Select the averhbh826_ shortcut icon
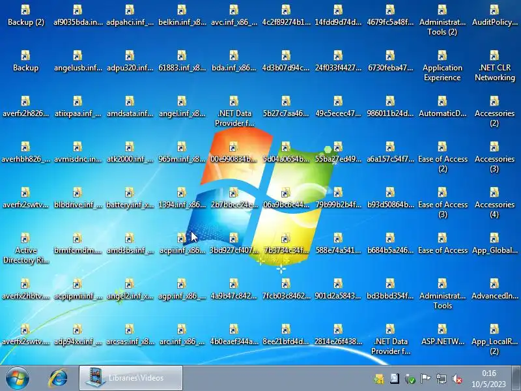521x391 pixels. point(25,152)
